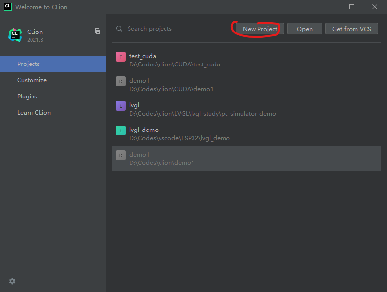This screenshot has height=292, width=387.
Task: Click the New Project button
Action: tap(260, 29)
